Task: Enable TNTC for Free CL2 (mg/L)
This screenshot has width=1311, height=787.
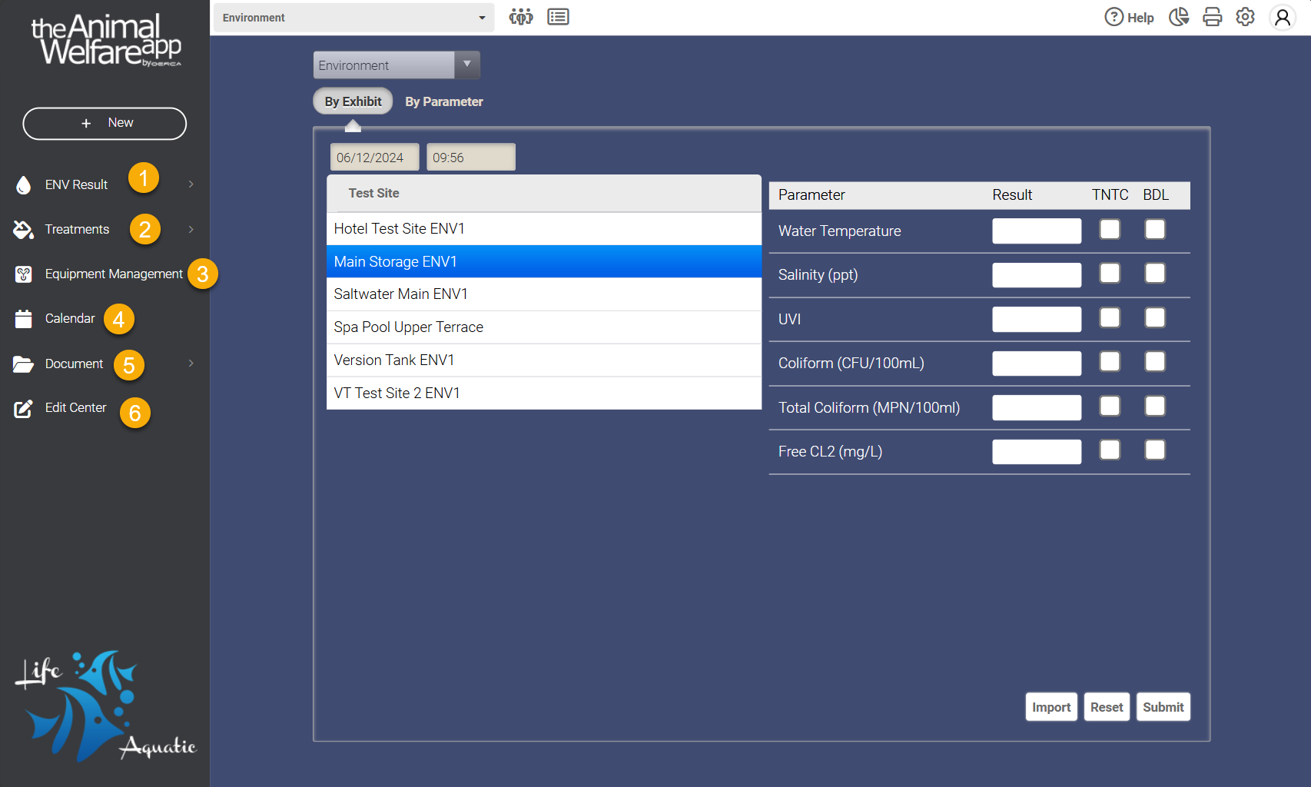Action: point(1109,450)
